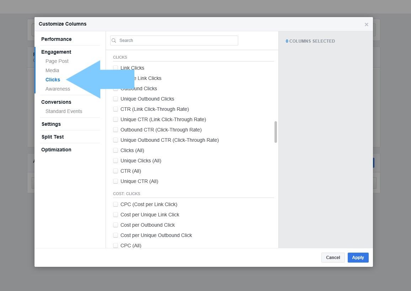Screen dimensions: 411x291
Task: Select Media under Engagement
Action: point(52,70)
